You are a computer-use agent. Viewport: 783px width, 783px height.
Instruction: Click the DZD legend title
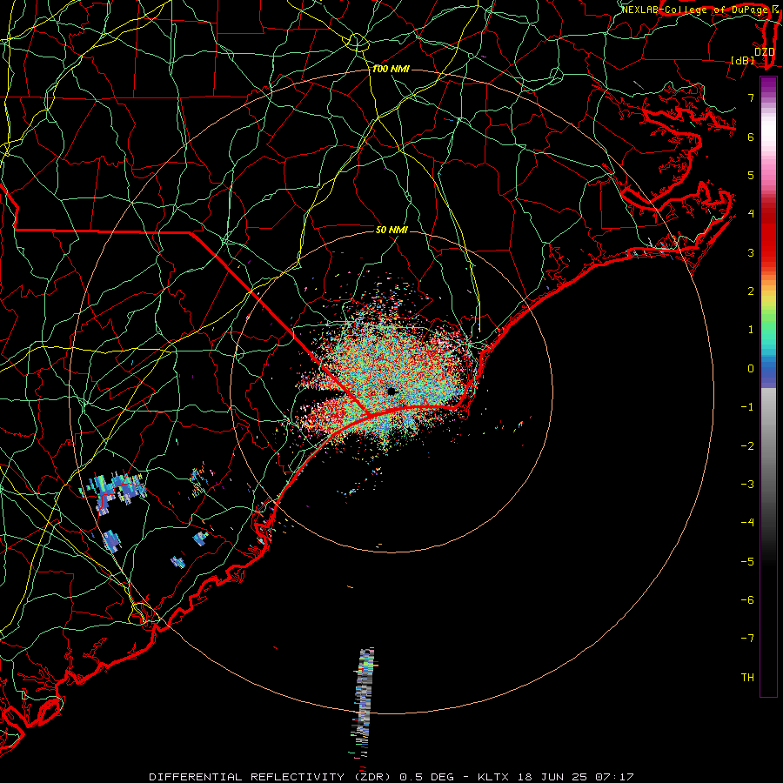click(x=765, y=52)
